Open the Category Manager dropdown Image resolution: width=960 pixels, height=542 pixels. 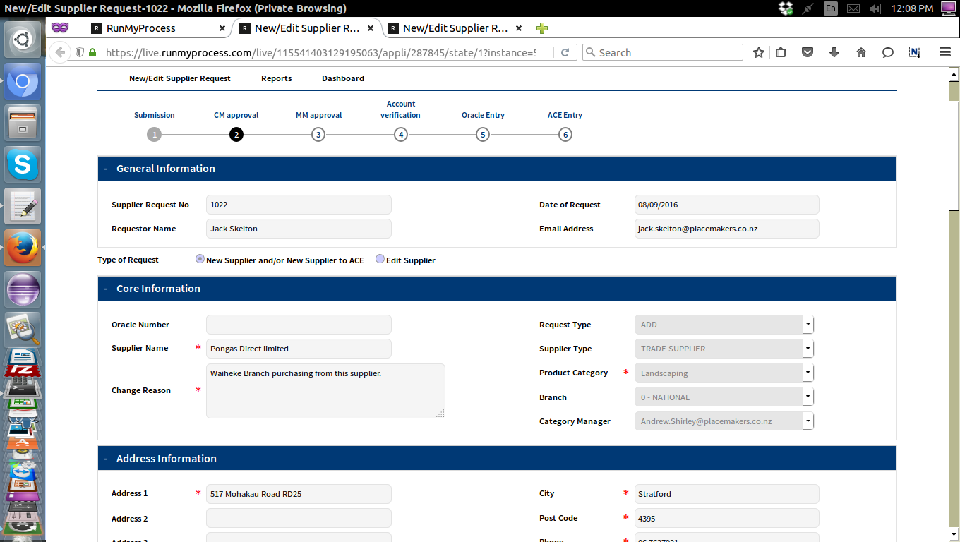[x=808, y=421]
